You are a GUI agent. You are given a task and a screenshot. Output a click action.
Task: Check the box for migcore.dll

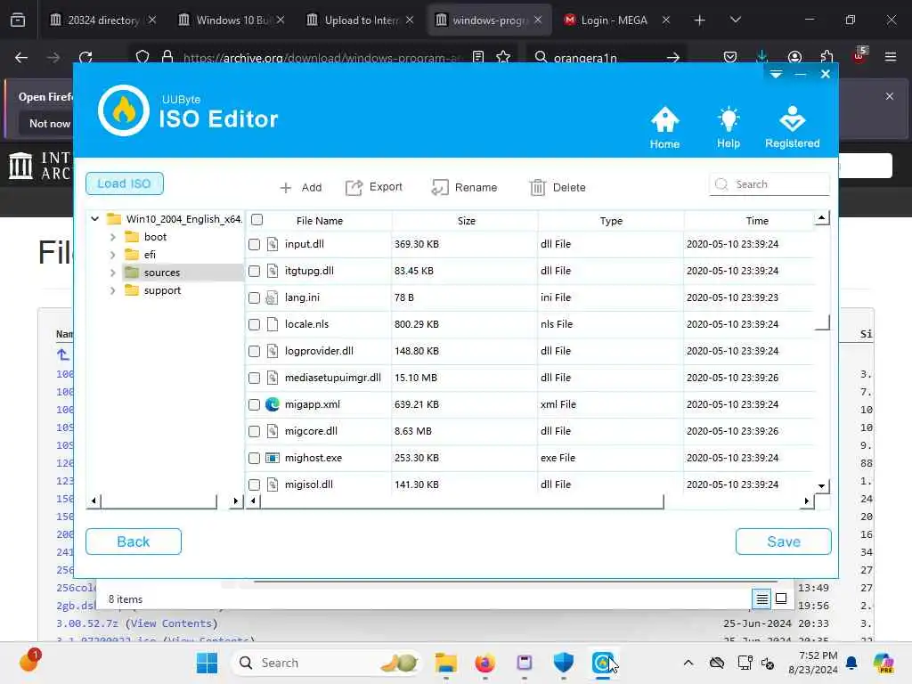(x=254, y=432)
